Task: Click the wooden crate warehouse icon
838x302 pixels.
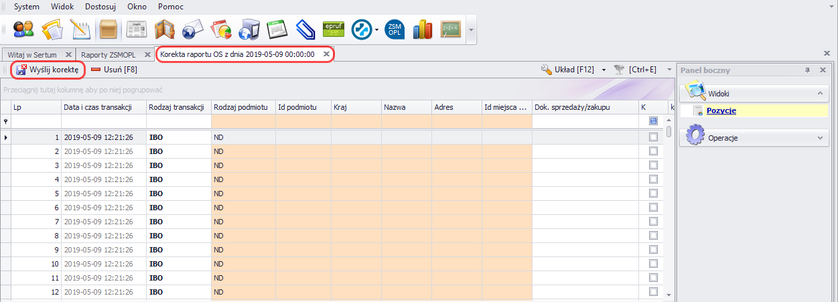Action: 108,29
